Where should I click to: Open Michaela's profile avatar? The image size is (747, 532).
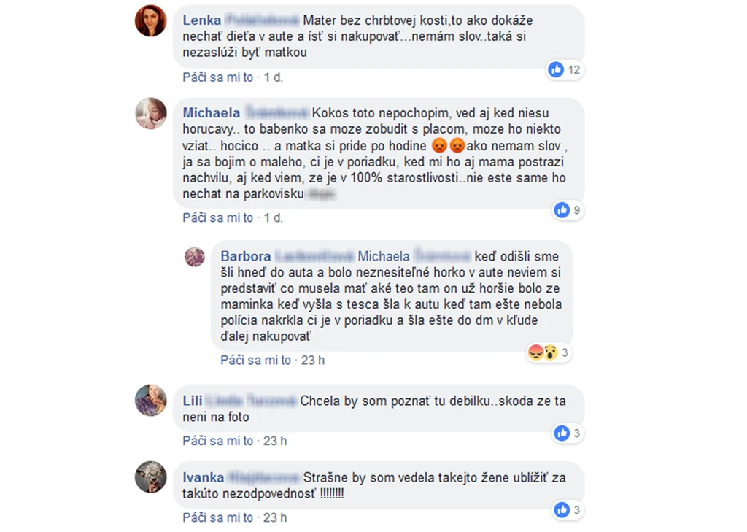pos(150,113)
